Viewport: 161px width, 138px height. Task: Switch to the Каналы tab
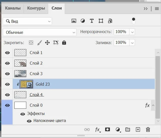pyautogui.click(x=13, y=8)
